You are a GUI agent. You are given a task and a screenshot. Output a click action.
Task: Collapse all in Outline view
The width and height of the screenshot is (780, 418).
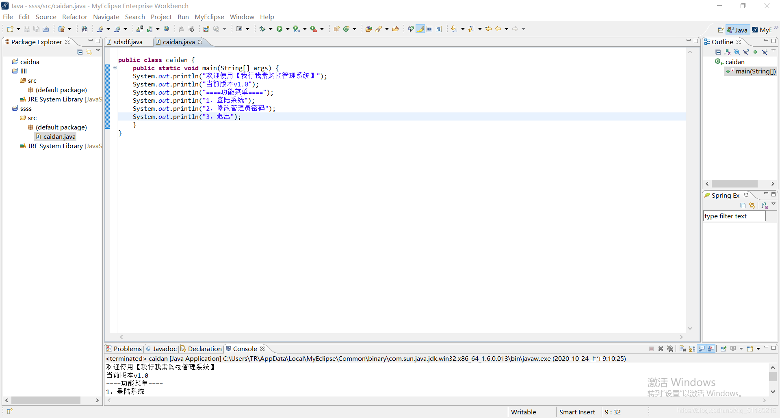718,52
